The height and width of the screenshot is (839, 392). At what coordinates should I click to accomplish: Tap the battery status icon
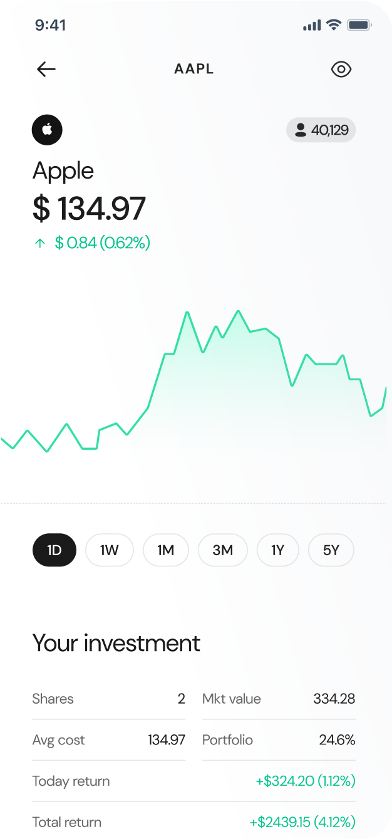(359, 25)
